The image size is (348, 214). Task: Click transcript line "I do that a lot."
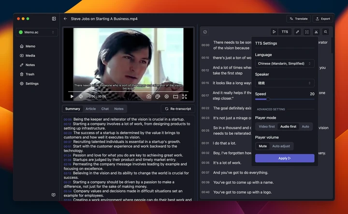[x=224, y=143]
